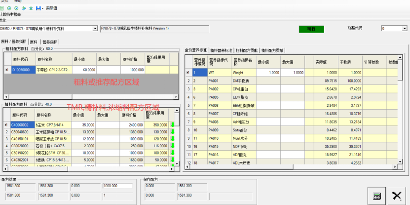Viewport: 410px width, 205px height.
Task: Click the large calculator button at bottom right
Action: 376,196
